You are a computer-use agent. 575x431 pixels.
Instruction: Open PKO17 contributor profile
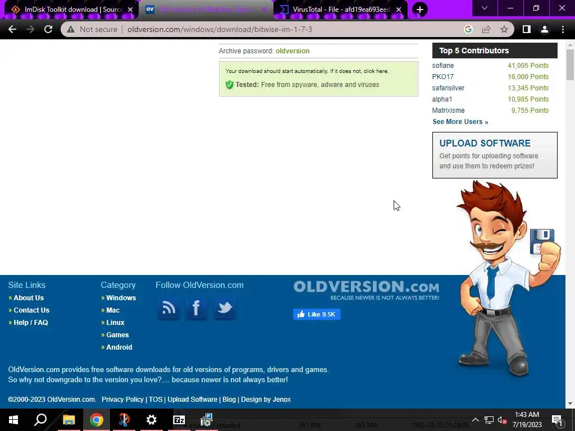click(x=442, y=76)
